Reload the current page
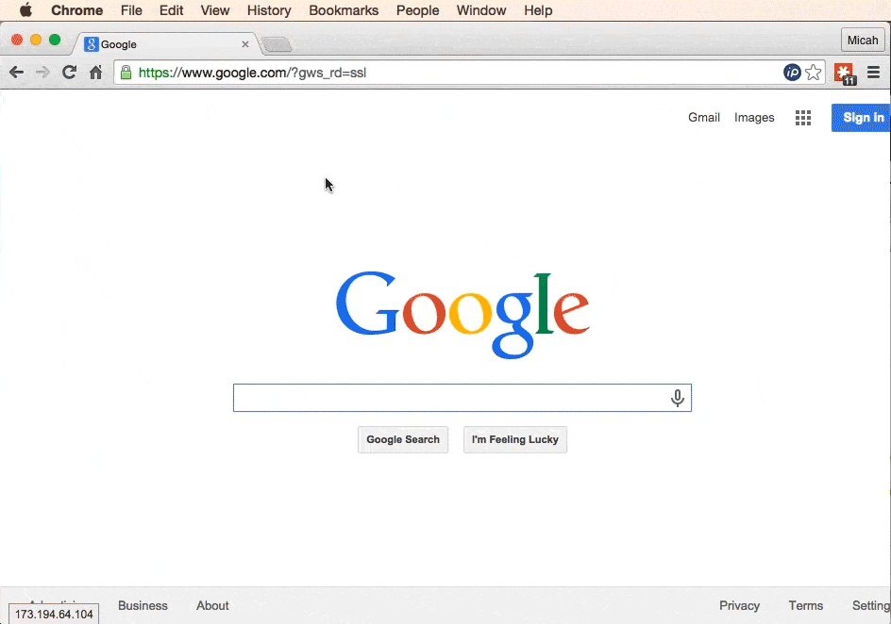The height and width of the screenshot is (624, 891). pyautogui.click(x=68, y=72)
